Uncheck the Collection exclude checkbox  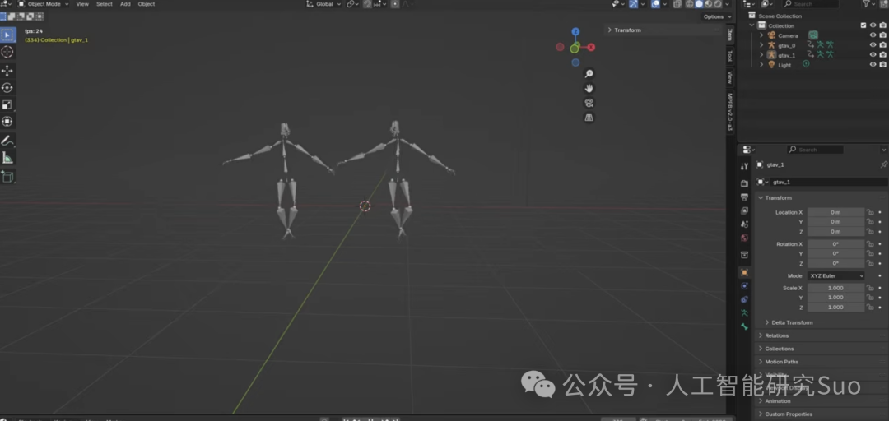point(863,25)
